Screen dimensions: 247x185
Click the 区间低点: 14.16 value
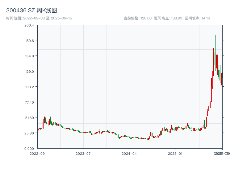(x=197, y=18)
